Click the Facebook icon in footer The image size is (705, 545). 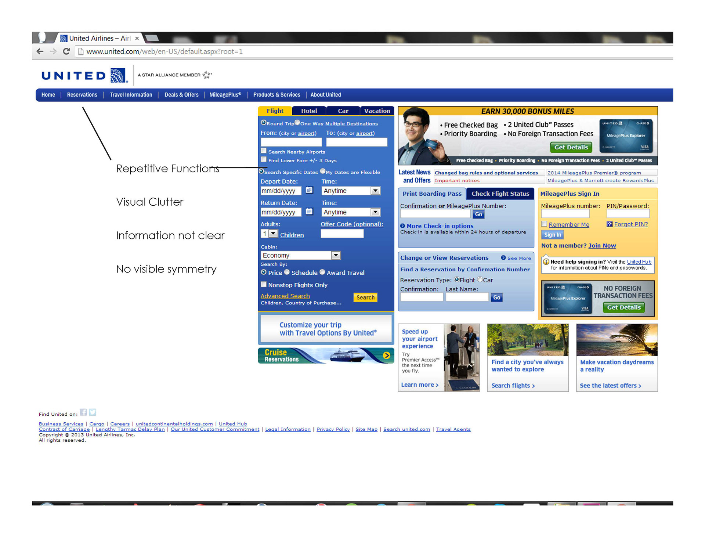pyautogui.click(x=84, y=412)
